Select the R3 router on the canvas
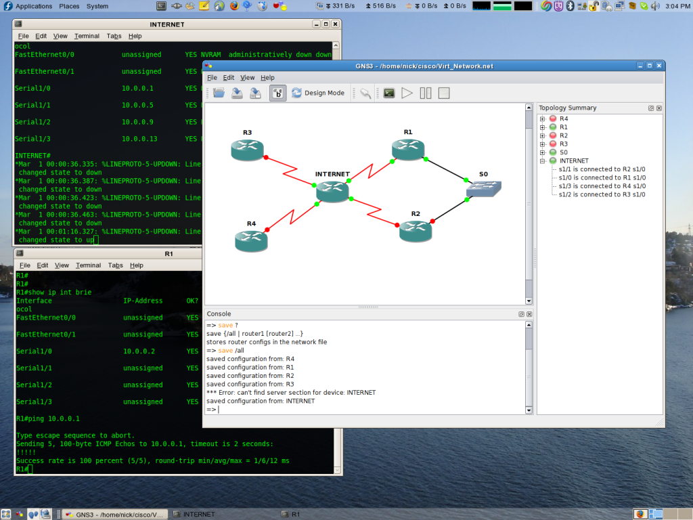This screenshot has width=693, height=520. pyautogui.click(x=247, y=150)
